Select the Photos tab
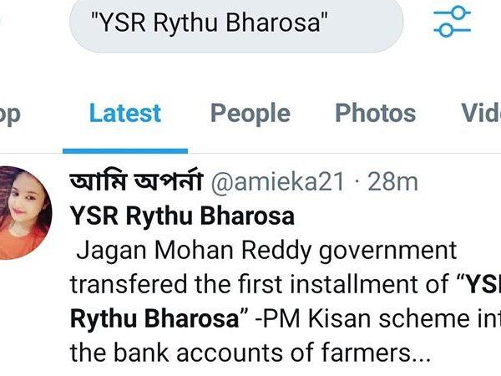Image resolution: width=501 pixels, height=376 pixels. (x=376, y=113)
